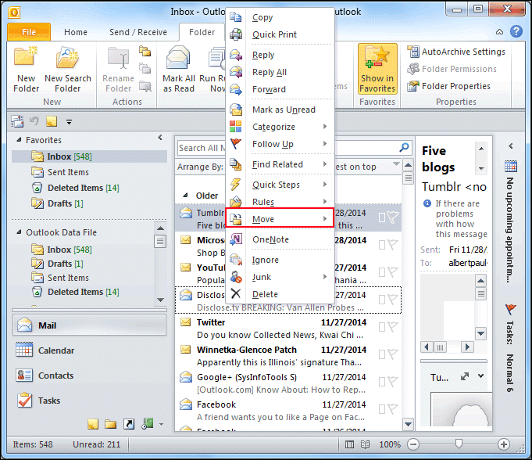Flag the Facebook 11/27/2014 message
The height and width of the screenshot is (460, 532).
tap(393, 409)
